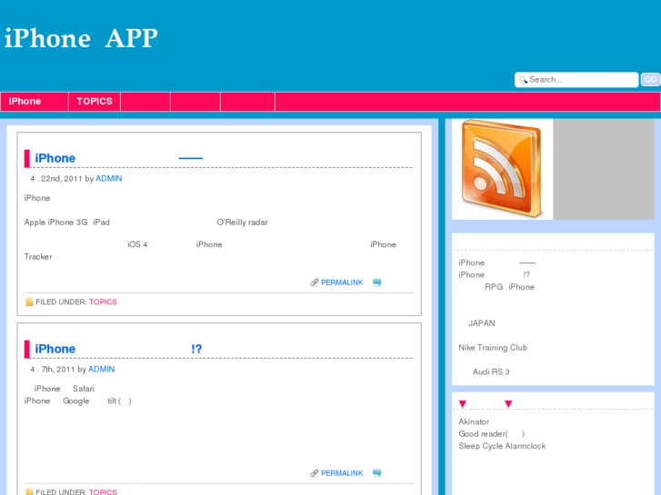The width and height of the screenshot is (661, 495).
Task: Open the TOPICS navigation tab
Action: [95, 102]
